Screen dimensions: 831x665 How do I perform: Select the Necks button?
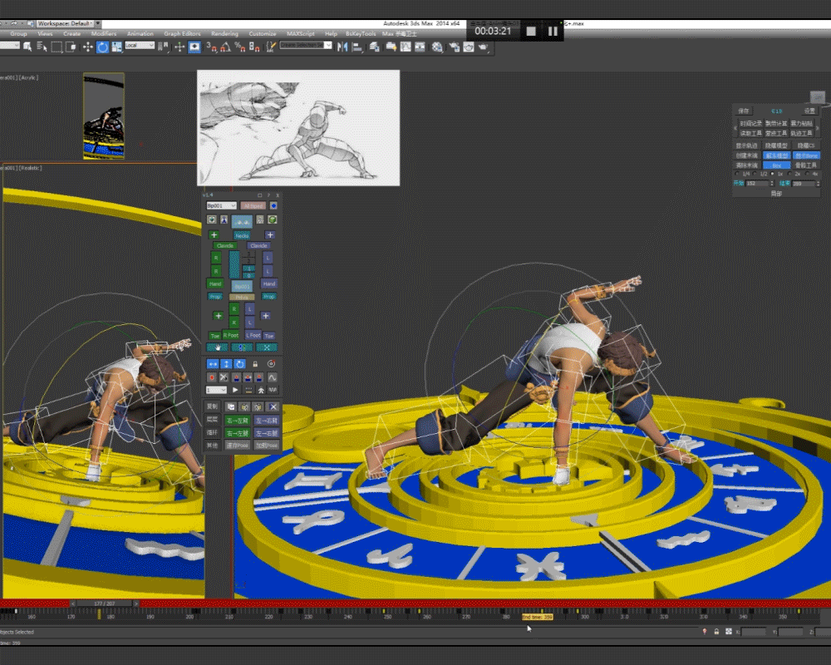(242, 235)
